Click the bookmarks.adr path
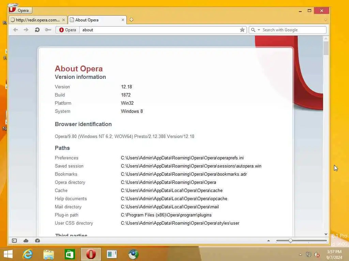The image size is (349, 261). (x=184, y=174)
